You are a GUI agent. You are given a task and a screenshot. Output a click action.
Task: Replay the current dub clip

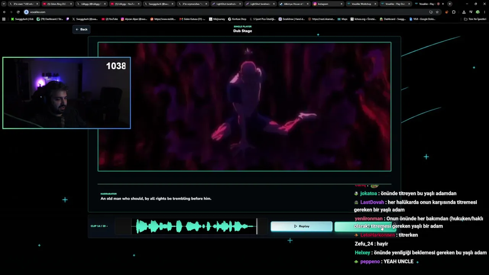(x=301, y=226)
